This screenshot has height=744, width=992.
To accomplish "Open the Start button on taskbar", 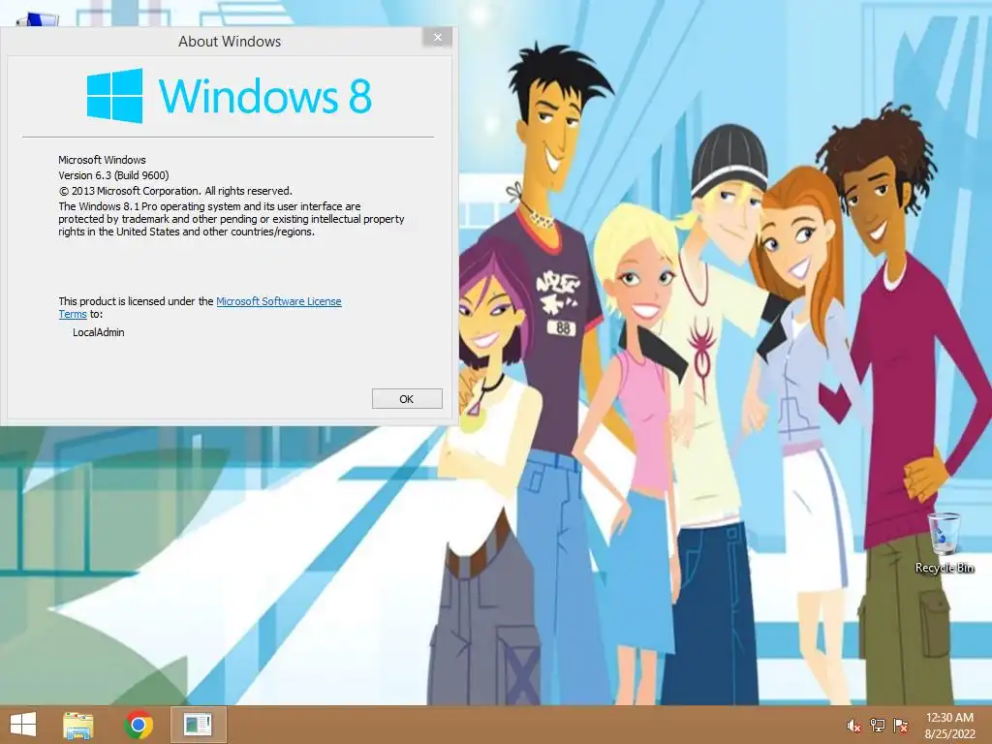I will coord(23,725).
